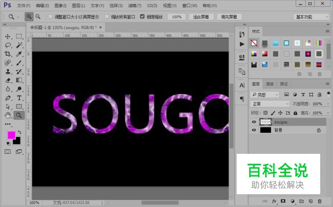Viewport: 333px width, 207px height.
Task: Select the Eraser tool
Action: (8, 80)
